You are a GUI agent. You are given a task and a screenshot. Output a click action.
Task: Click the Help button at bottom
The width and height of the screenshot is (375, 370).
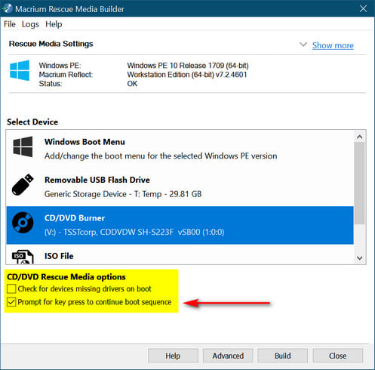tap(173, 356)
